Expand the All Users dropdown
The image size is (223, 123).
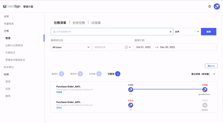71,47
